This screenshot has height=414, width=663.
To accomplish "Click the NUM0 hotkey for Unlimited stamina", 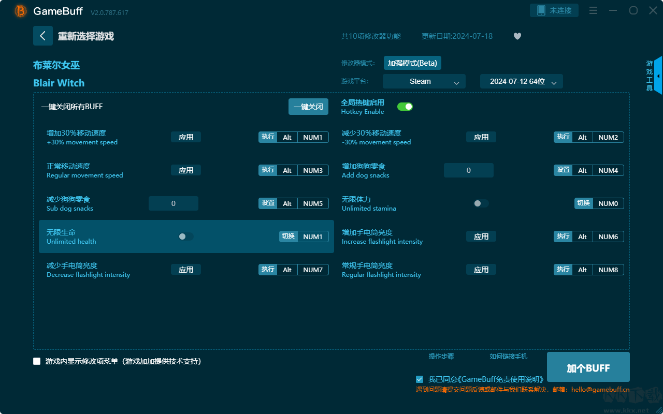I will tap(608, 203).
